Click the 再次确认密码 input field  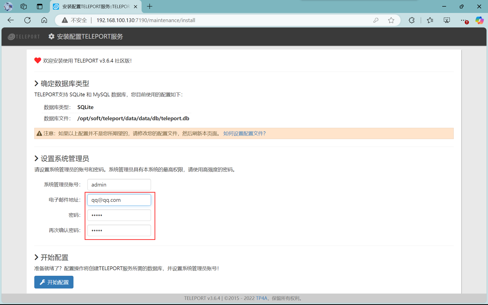(119, 231)
